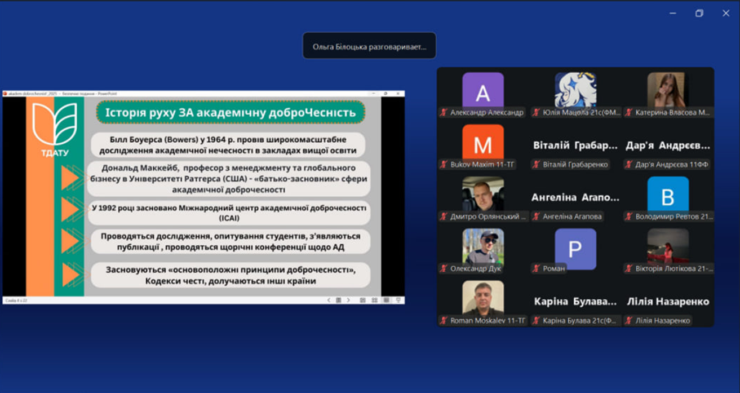
Task: Click slide counter text in PowerPoint status bar
Action: click(16, 301)
